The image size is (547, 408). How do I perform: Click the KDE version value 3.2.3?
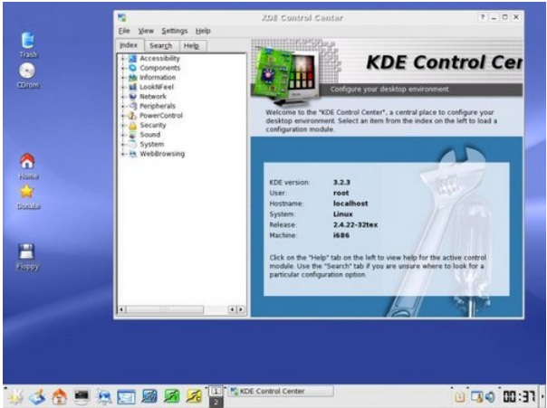(x=341, y=182)
